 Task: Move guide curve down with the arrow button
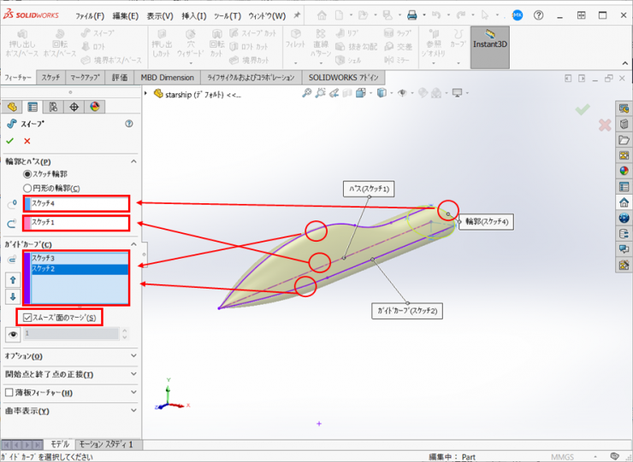click(x=12, y=296)
